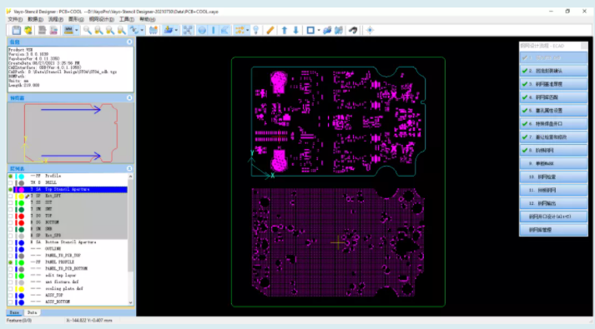This screenshot has height=329, width=595.
Task: Click the blue square frame toolbar icon
Action: pos(310,30)
